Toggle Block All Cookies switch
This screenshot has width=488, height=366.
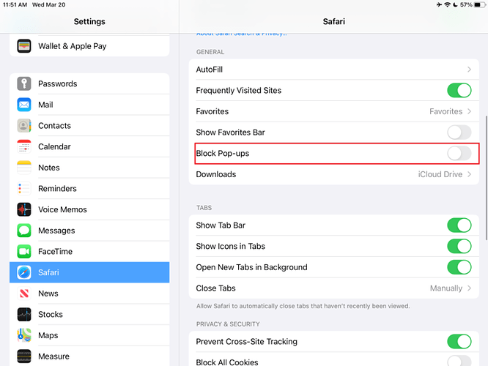[x=459, y=361]
